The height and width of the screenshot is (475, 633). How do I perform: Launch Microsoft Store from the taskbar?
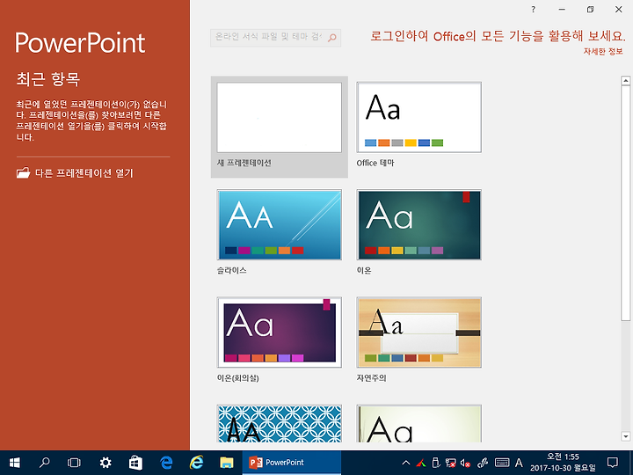135,463
